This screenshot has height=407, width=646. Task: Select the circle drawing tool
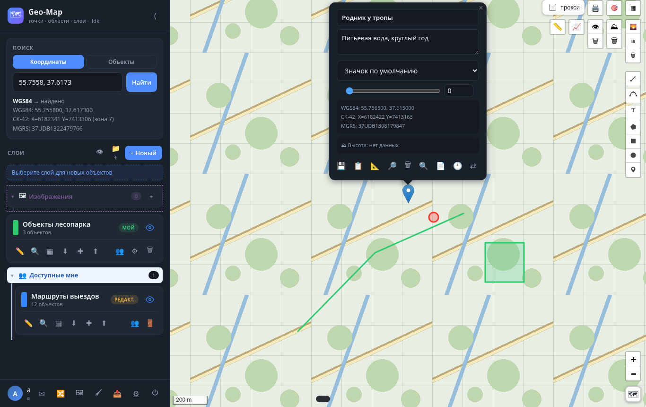tap(633, 155)
